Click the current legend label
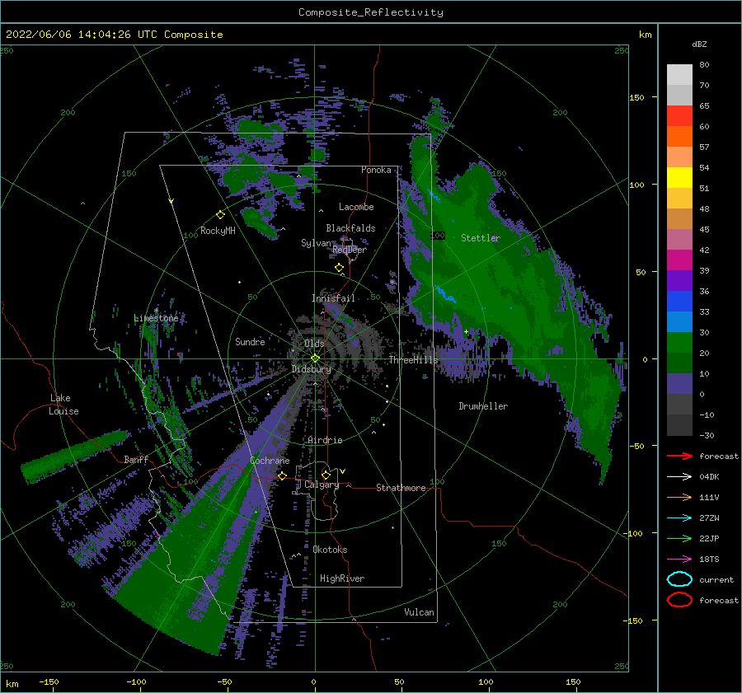 (x=716, y=579)
